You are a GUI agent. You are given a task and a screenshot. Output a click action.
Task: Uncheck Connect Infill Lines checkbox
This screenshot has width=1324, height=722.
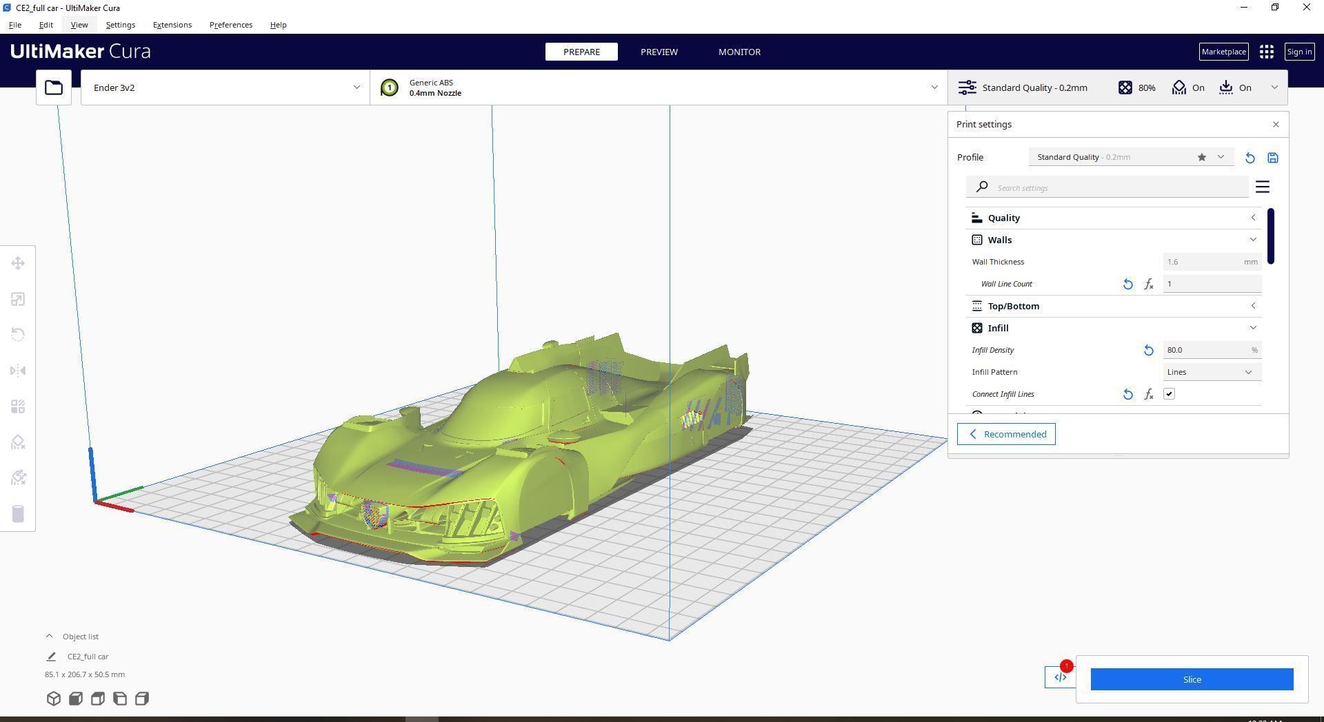pyautogui.click(x=1169, y=394)
